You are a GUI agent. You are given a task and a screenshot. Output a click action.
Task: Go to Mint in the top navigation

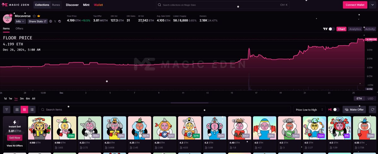86,5
